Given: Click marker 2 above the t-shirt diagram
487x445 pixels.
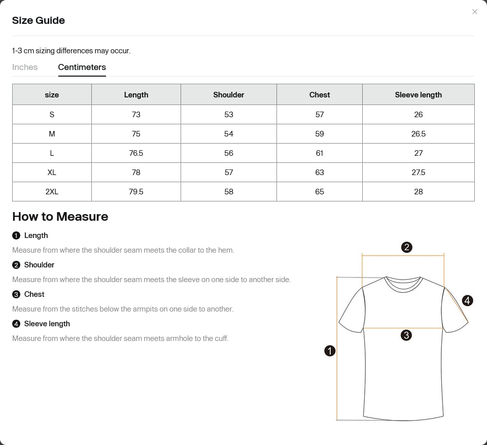Looking at the screenshot, I should (x=406, y=247).
